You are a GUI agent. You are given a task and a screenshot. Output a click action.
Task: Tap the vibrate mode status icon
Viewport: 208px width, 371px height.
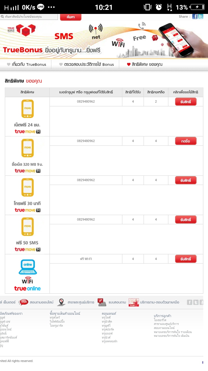coord(148,7)
